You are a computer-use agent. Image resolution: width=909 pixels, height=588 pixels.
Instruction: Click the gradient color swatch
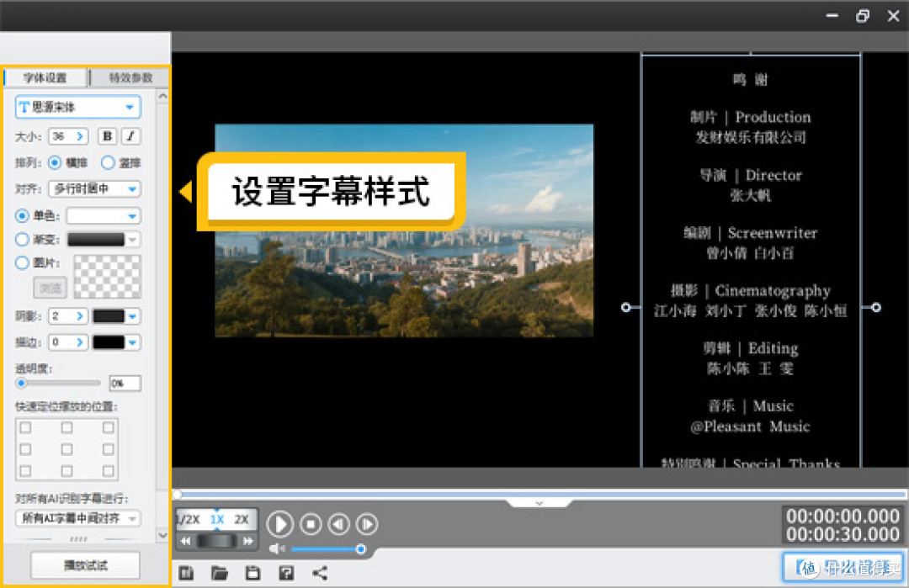(96, 239)
